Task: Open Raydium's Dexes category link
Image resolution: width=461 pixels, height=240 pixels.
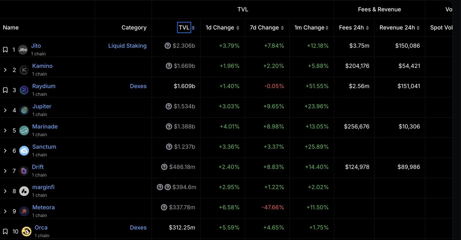Action: click(138, 86)
